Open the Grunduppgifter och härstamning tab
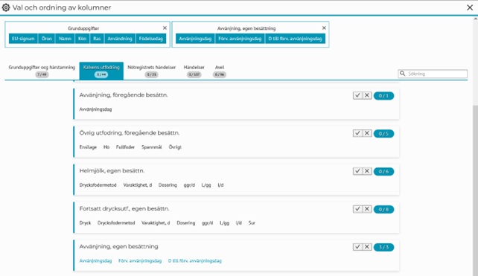 click(x=42, y=71)
